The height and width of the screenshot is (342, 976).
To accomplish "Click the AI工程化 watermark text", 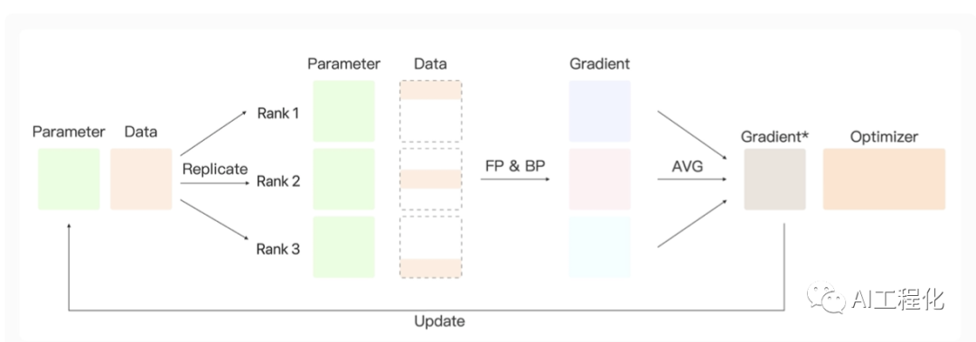I will pos(899,299).
